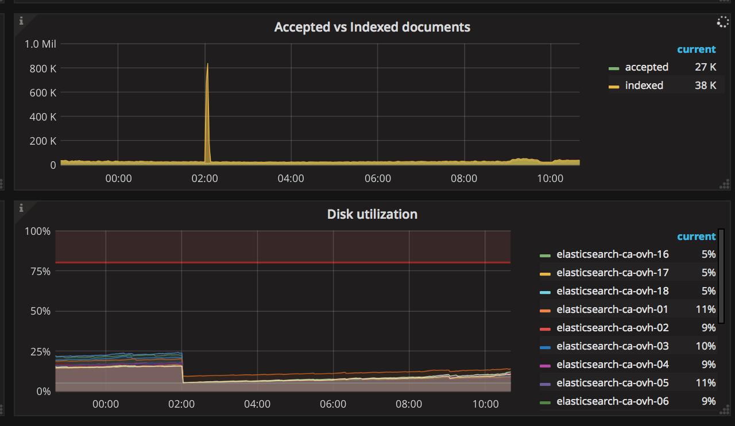
Task: Open info icon on Accepted vs Indexed documents panel
Action: point(21,21)
